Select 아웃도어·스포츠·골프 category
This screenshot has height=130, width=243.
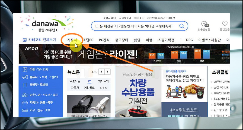coord(44,95)
